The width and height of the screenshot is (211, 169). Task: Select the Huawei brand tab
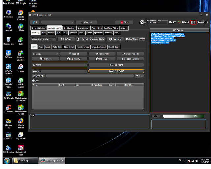[51, 33]
